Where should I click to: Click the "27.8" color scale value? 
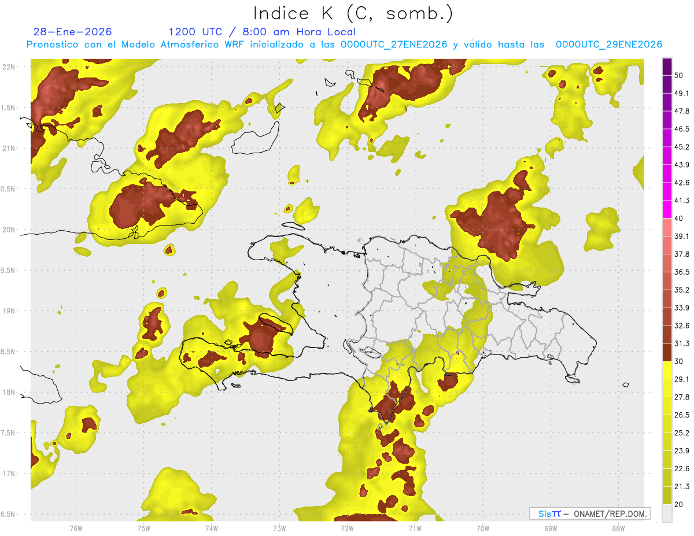[682, 397]
